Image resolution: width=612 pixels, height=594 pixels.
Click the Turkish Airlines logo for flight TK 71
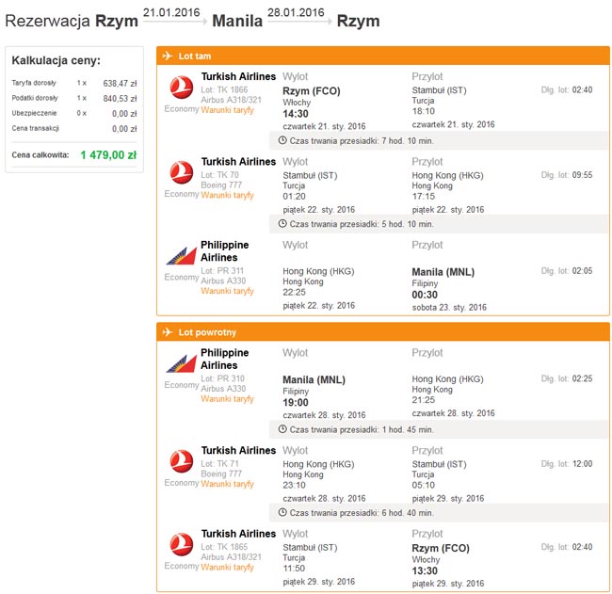point(182,461)
